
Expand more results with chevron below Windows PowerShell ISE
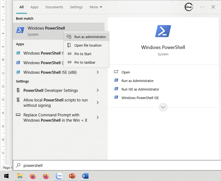[163, 107]
